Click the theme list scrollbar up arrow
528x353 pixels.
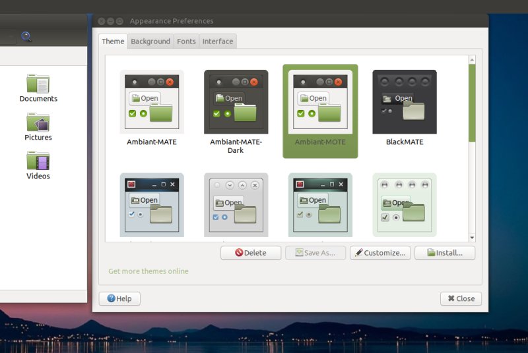click(472, 60)
